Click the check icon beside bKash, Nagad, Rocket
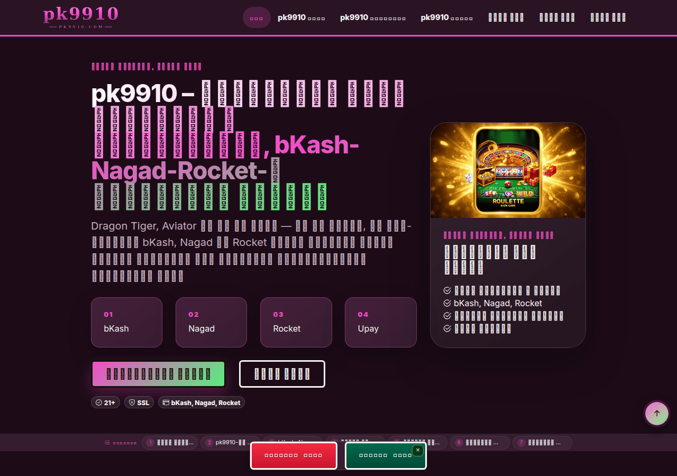The height and width of the screenshot is (476, 677). point(447,304)
